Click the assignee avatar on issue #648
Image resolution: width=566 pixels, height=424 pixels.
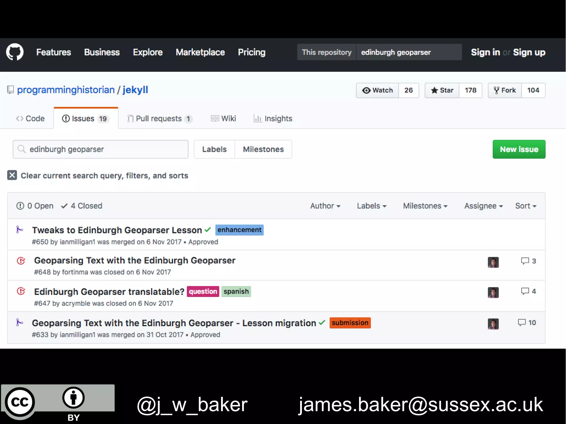(x=493, y=262)
